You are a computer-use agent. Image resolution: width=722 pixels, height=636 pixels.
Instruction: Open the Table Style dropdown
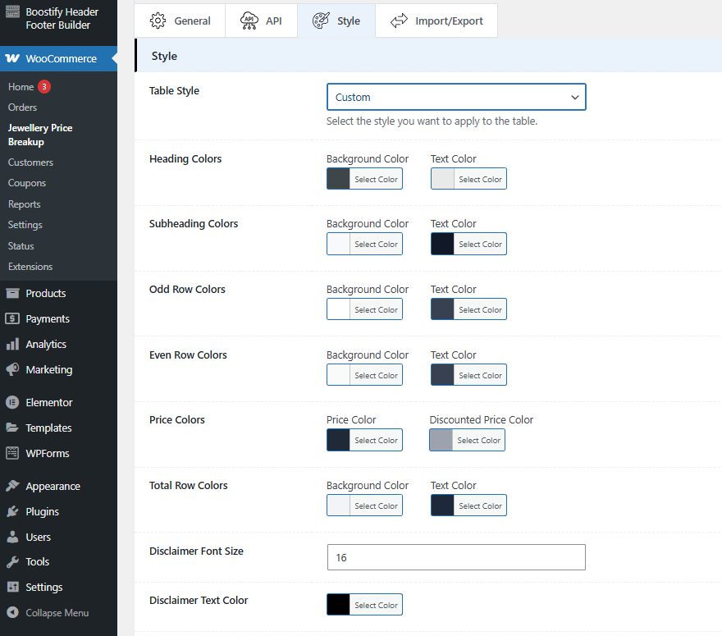coord(456,97)
